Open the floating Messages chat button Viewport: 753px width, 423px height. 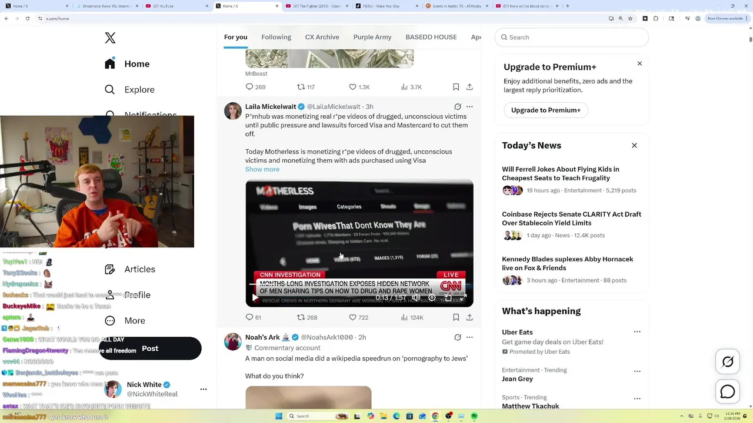[x=728, y=391]
